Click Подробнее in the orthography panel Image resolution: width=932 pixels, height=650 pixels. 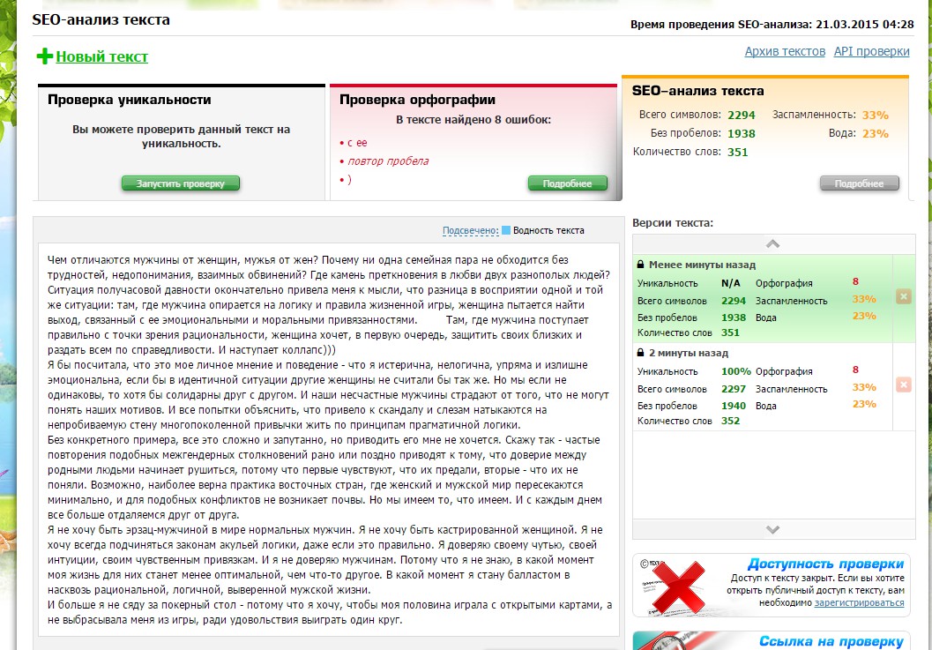(x=568, y=183)
